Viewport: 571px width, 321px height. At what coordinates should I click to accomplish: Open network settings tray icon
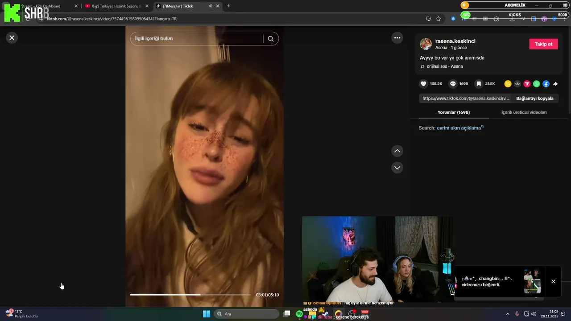[x=526, y=314]
